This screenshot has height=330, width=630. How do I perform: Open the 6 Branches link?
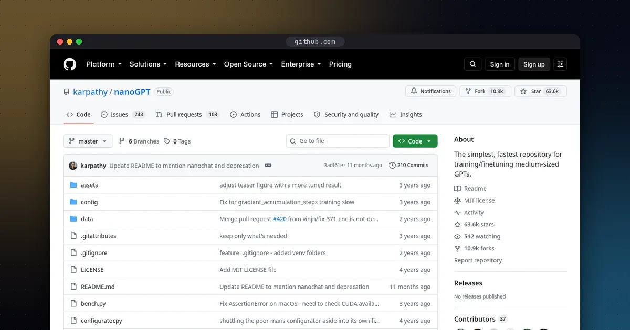click(x=139, y=141)
